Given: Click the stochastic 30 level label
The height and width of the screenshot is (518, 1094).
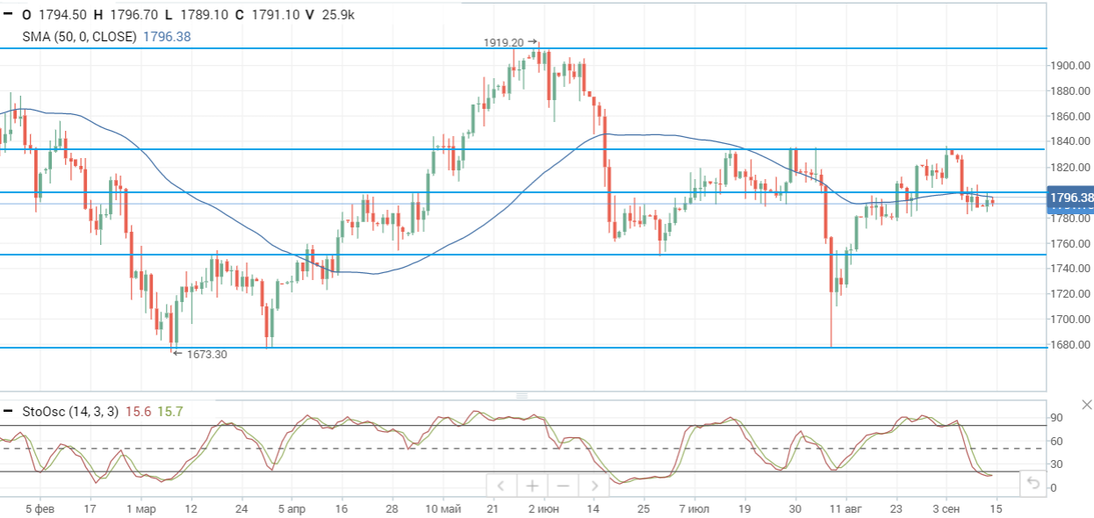Looking at the screenshot, I should (x=1058, y=464).
